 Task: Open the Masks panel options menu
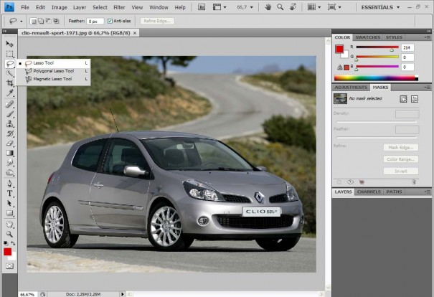(x=427, y=88)
